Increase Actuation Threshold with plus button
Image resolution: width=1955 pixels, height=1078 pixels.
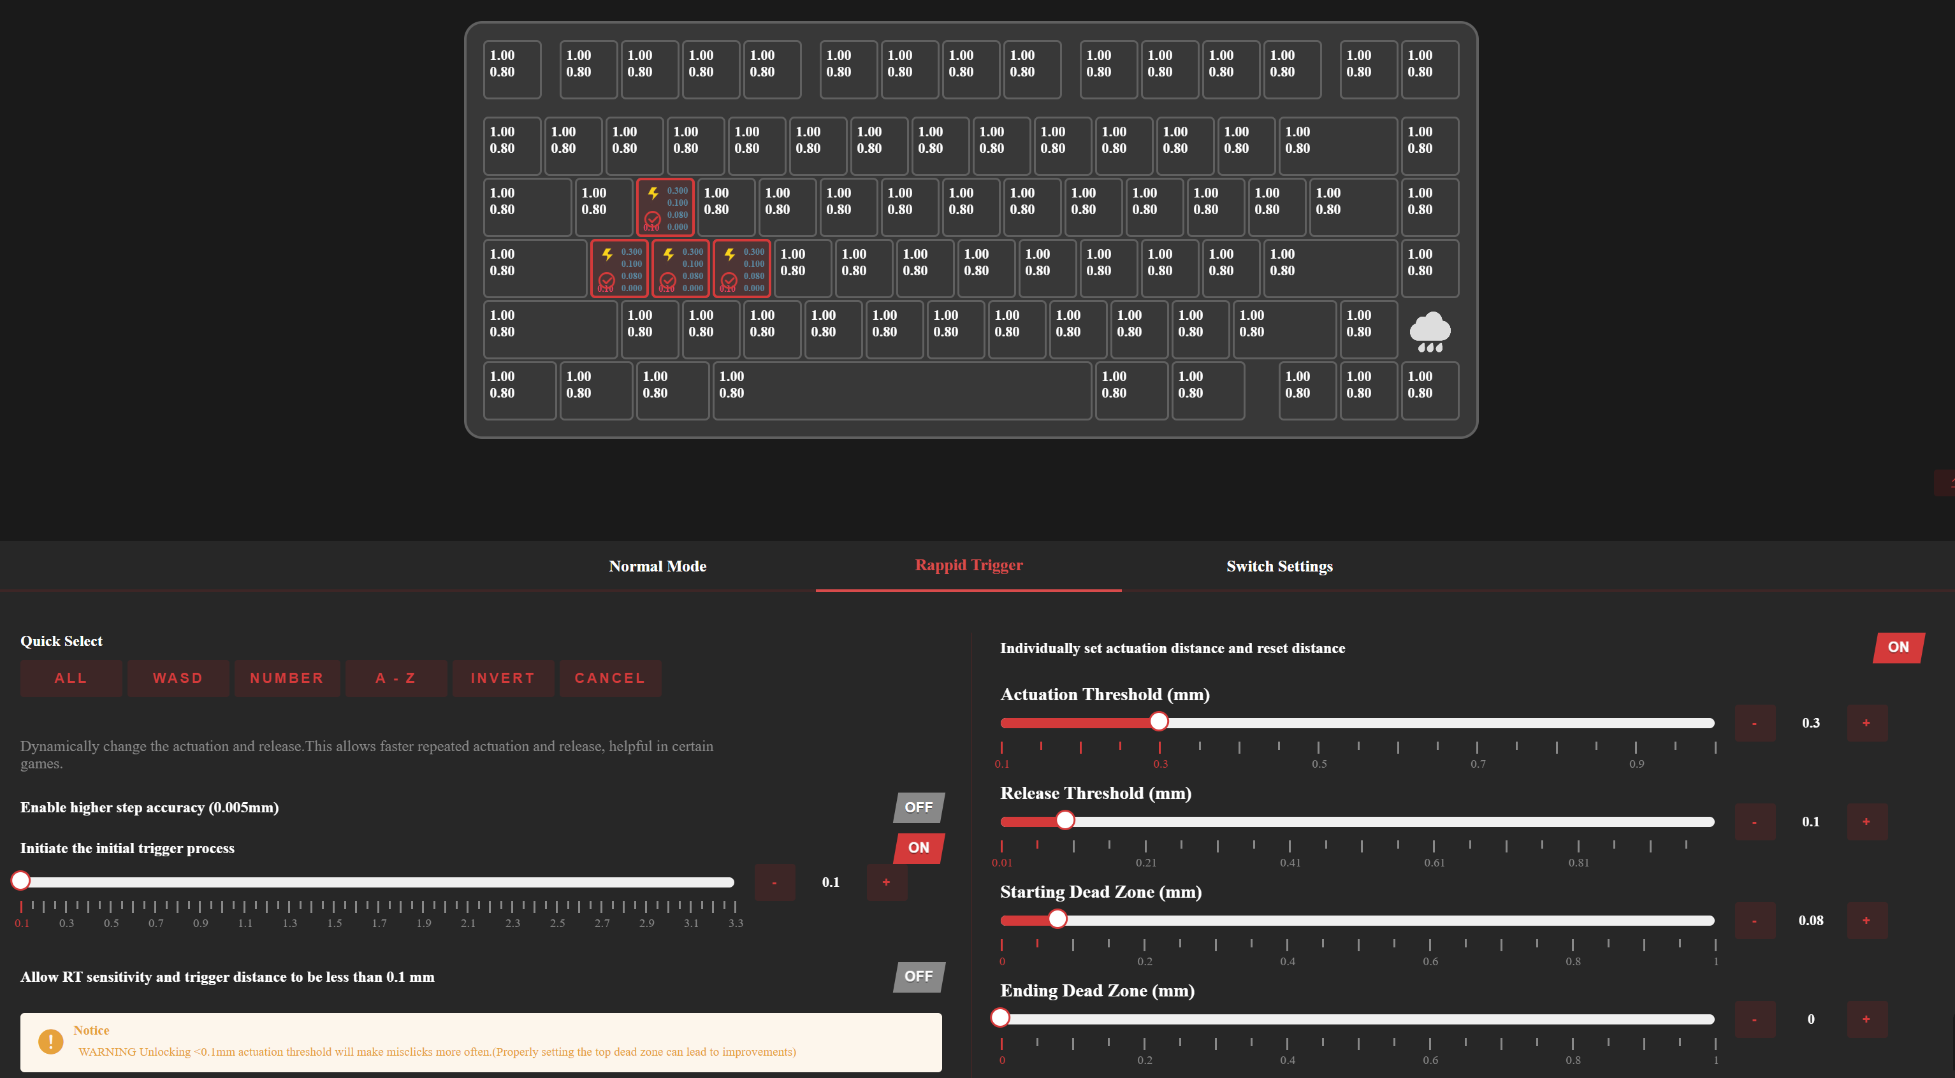(1866, 722)
